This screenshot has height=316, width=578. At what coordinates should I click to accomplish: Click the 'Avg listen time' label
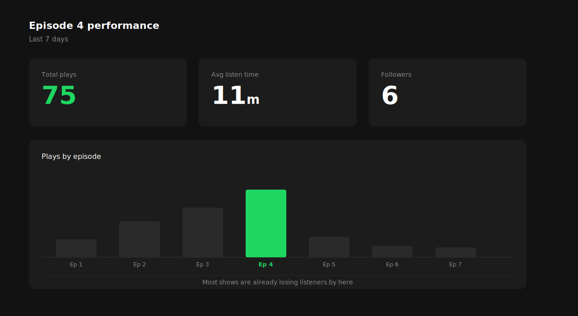click(235, 74)
